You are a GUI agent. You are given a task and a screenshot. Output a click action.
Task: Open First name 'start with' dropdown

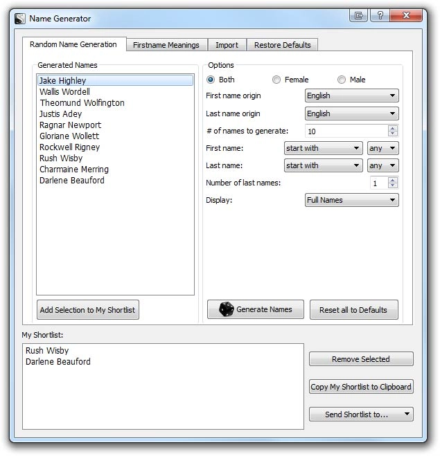323,148
